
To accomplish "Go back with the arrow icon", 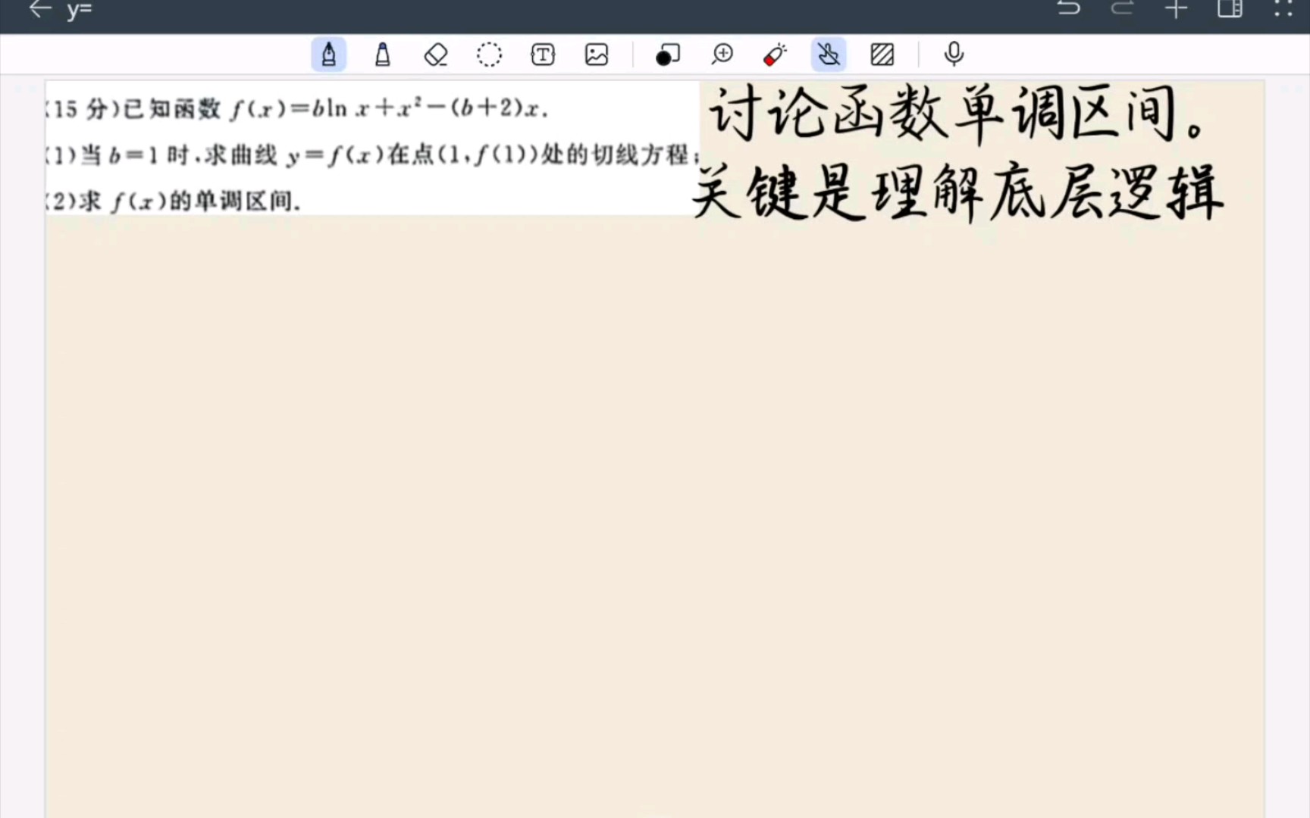I will (x=39, y=9).
